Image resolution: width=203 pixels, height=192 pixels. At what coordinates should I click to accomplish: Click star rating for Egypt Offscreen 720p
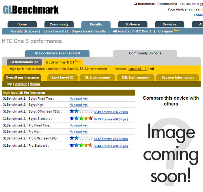tap(81, 111)
